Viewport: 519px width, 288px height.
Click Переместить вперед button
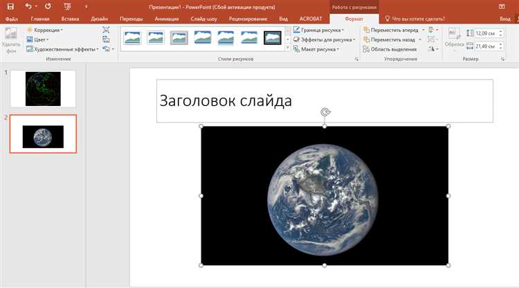tap(393, 30)
